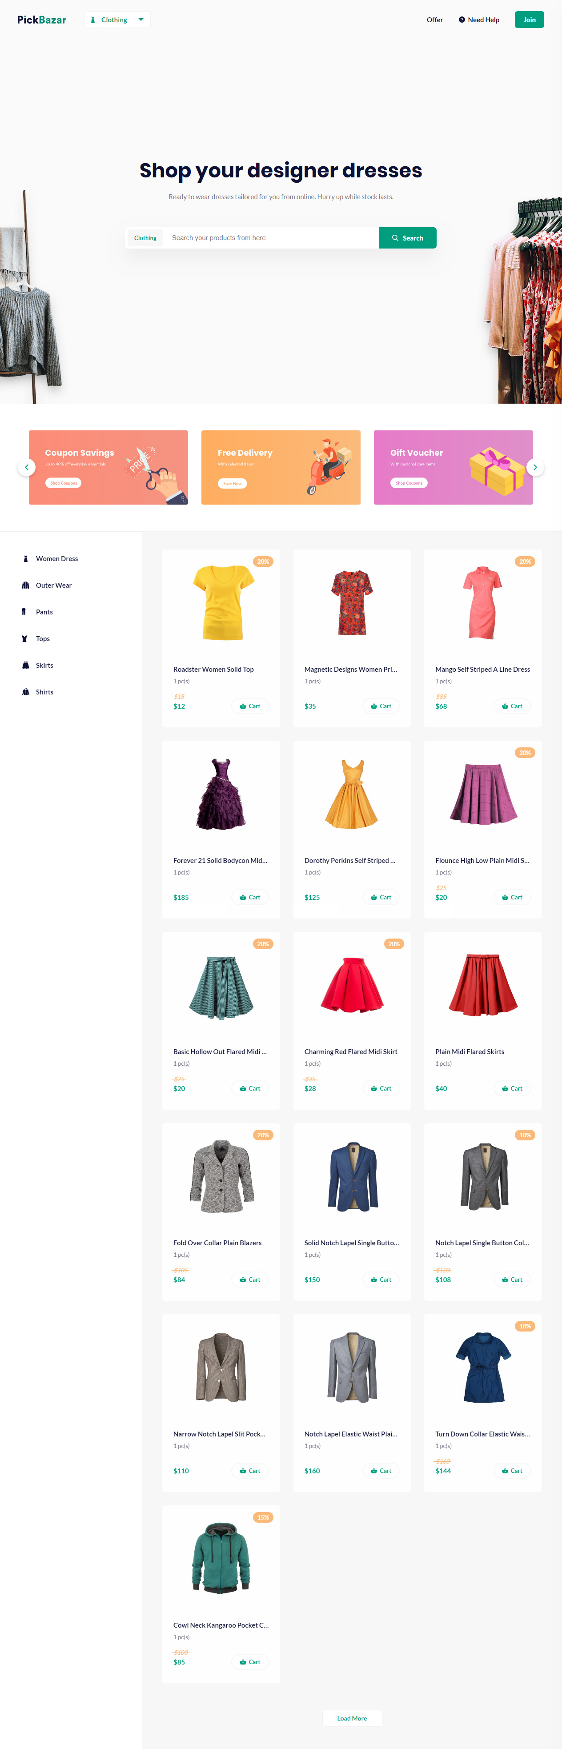
Task: Click Plain Midi Flared Skirts title
Action: [470, 1052]
